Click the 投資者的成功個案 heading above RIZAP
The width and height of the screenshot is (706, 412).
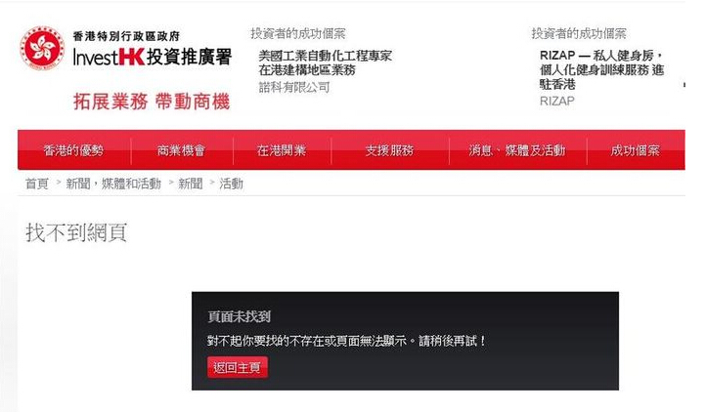579,33
